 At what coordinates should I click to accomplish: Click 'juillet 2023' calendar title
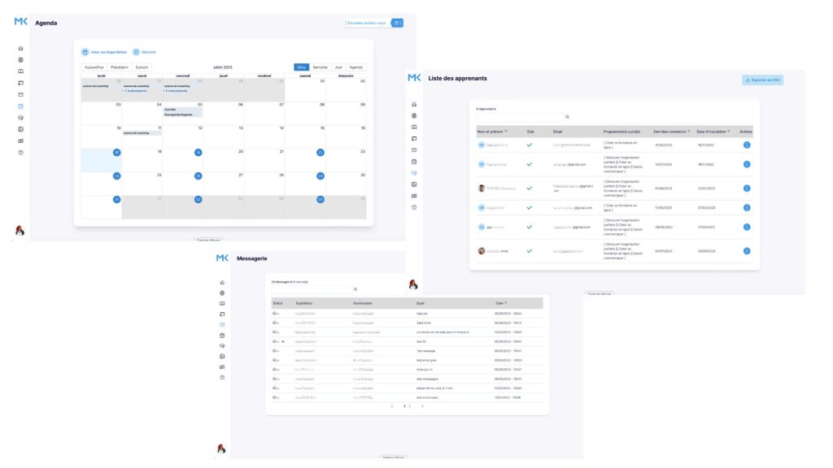[x=223, y=67]
